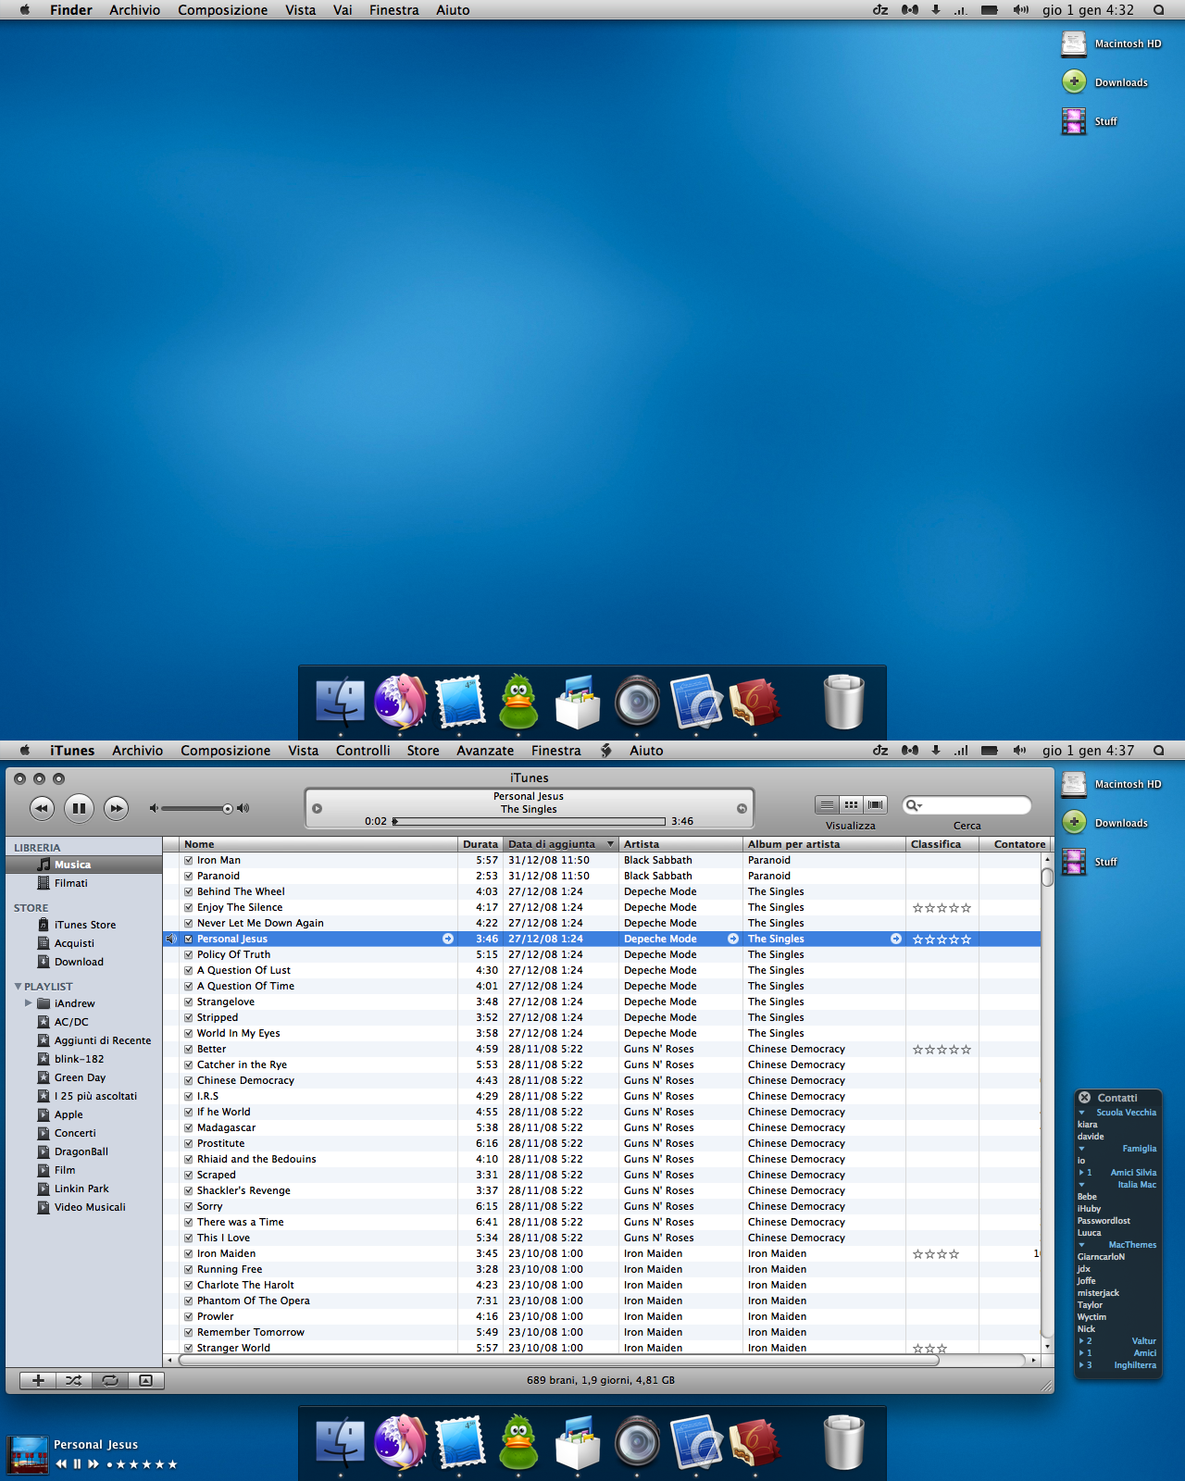Collapse the MacThemes contacts group
Image resolution: width=1185 pixels, height=1481 pixels.
pos(1081,1245)
